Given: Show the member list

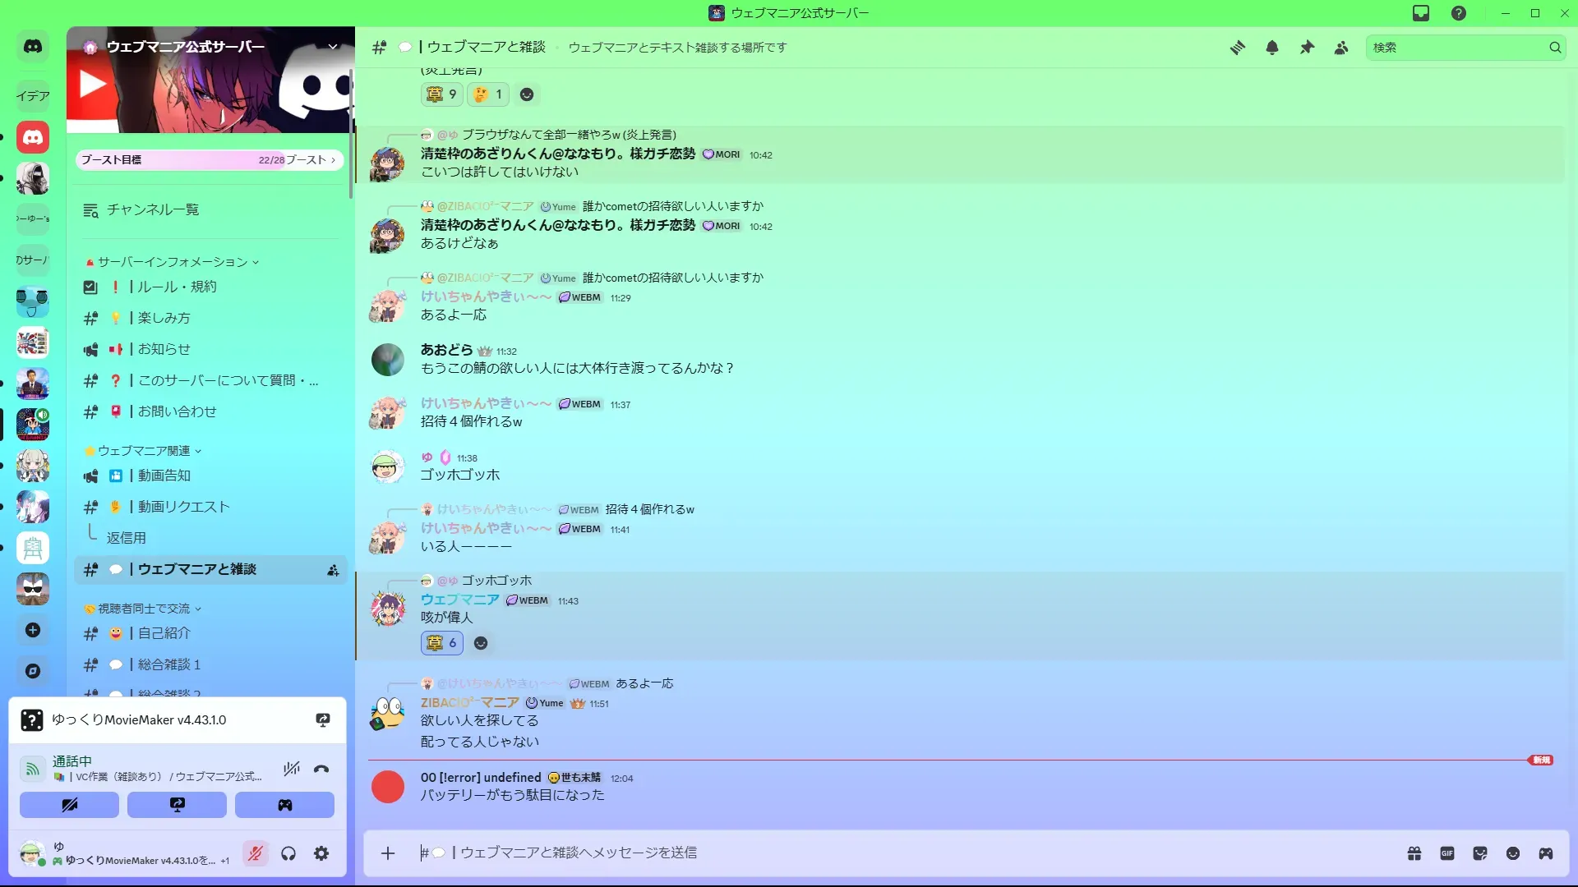Looking at the screenshot, I should [1341, 48].
